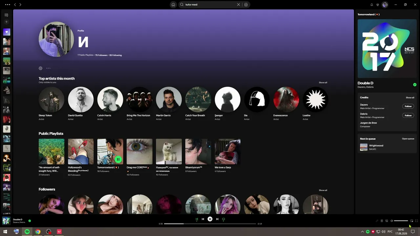The height and width of the screenshot is (236, 420).
Task: Open the Browse icon next to the search box
Action: pos(246,5)
